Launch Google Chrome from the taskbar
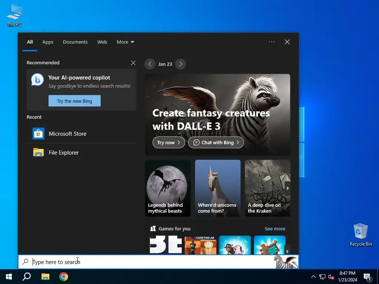379x284 pixels. pos(64,277)
